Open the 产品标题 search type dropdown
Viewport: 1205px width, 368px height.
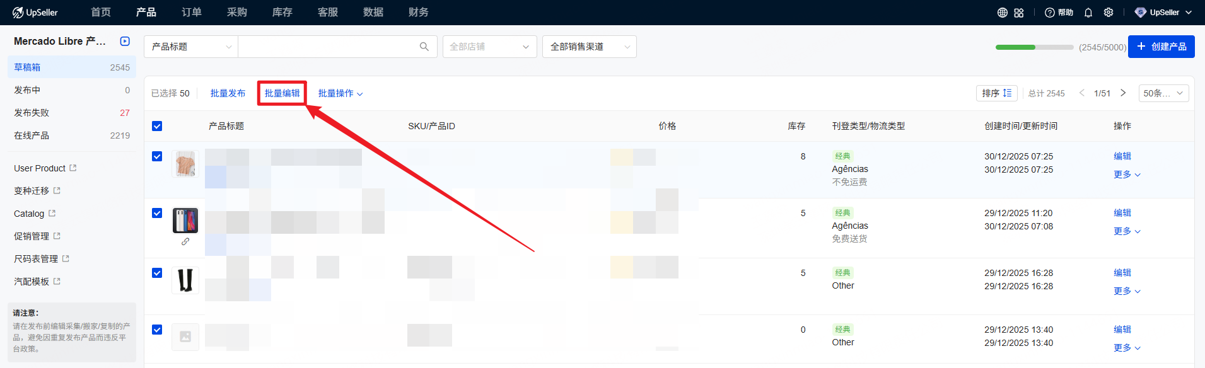click(191, 47)
